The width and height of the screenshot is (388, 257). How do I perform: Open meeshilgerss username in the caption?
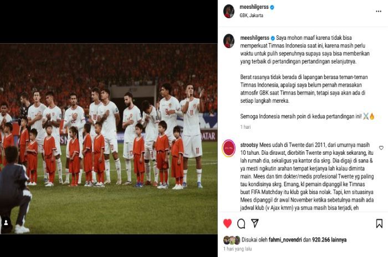point(254,38)
